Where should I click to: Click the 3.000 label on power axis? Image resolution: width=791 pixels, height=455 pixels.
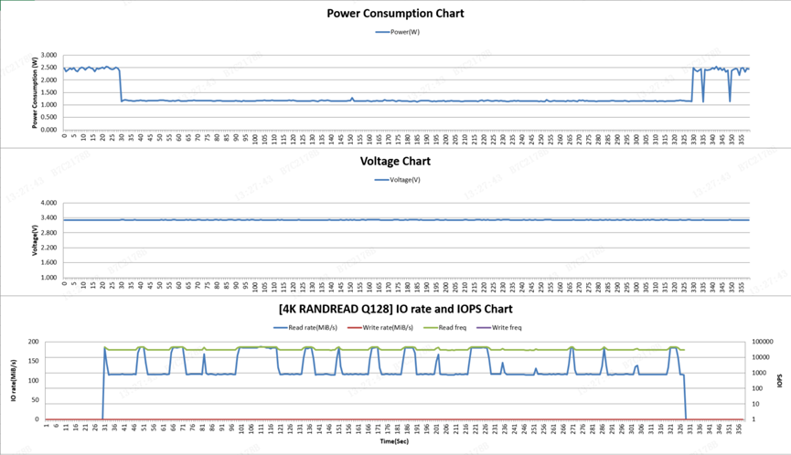pyautogui.click(x=49, y=55)
